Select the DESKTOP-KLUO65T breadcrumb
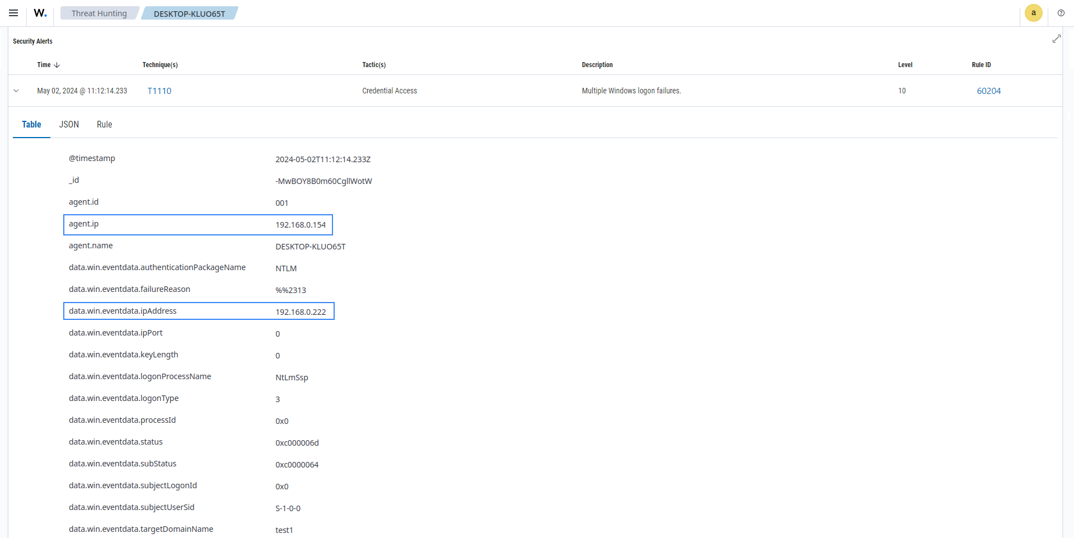This screenshot has height=538, width=1074. (x=189, y=13)
